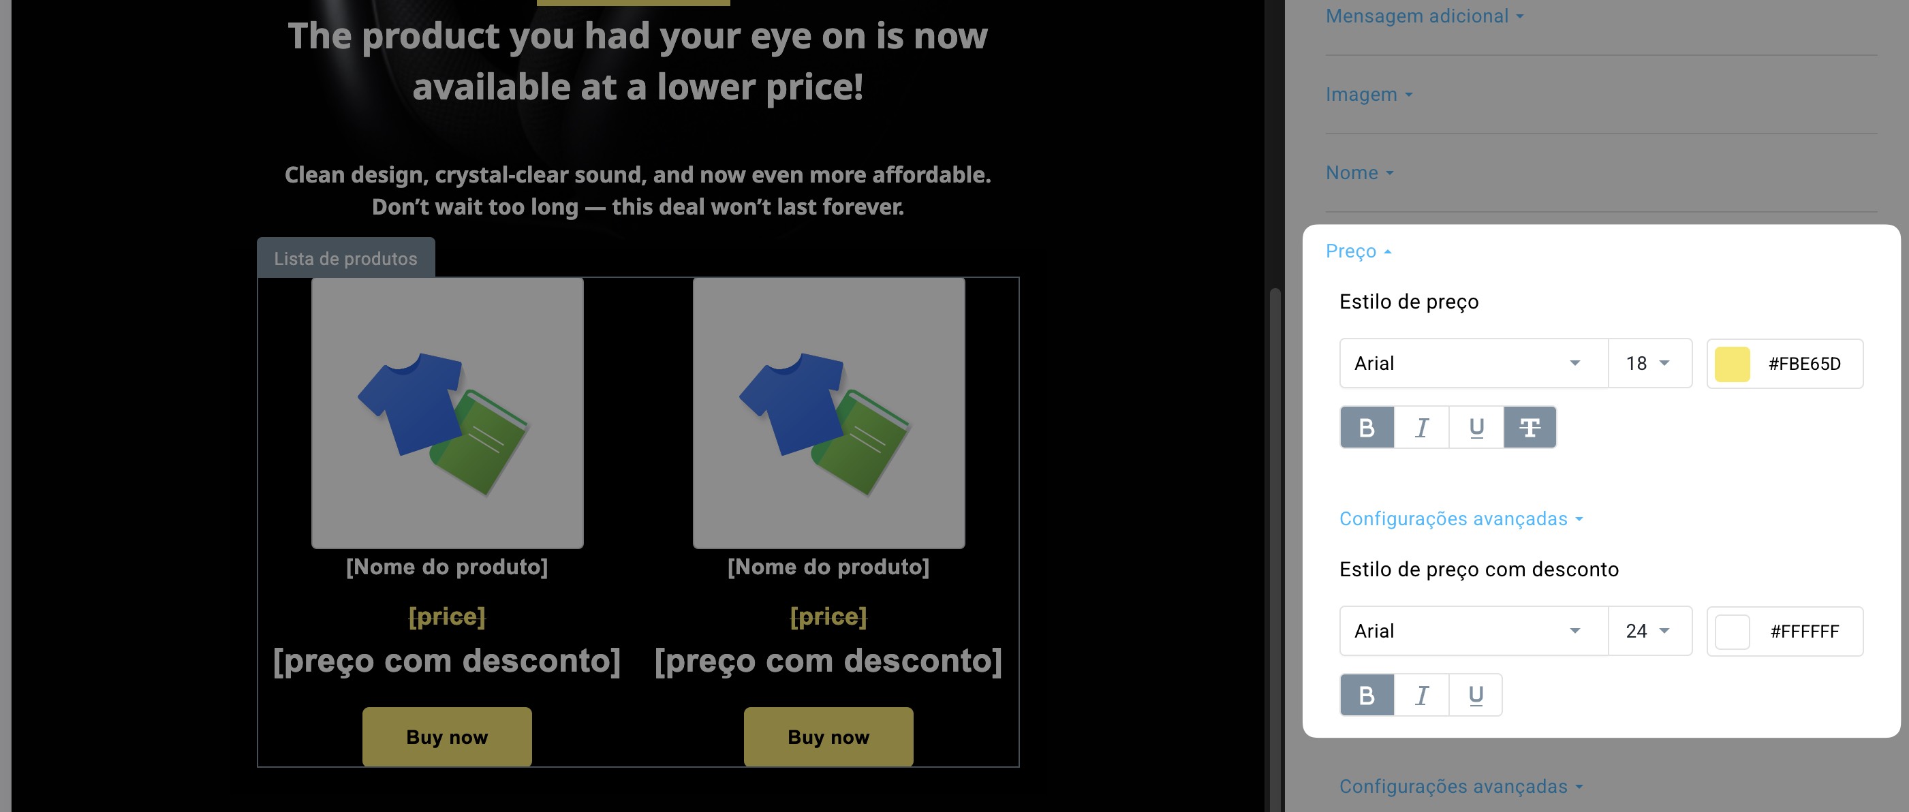The image size is (1909, 812).
Task: Toggle bold for discounted price style
Action: [x=1367, y=695]
